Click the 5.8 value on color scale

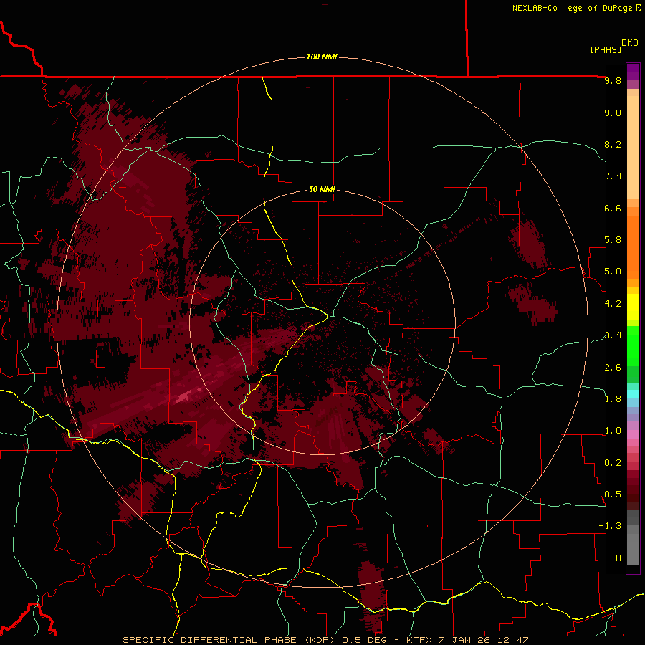[613, 240]
